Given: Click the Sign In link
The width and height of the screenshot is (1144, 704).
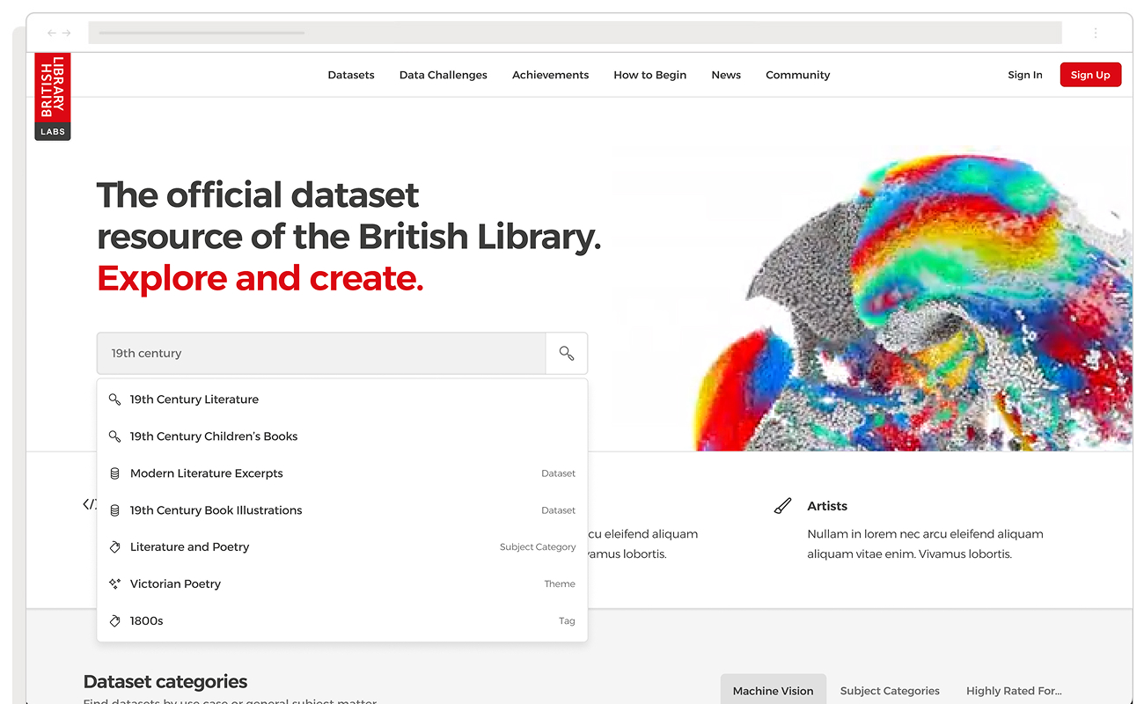Looking at the screenshot, I should (1024, 75).
